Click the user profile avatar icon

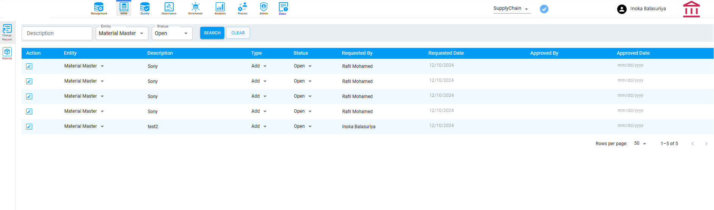622,9
